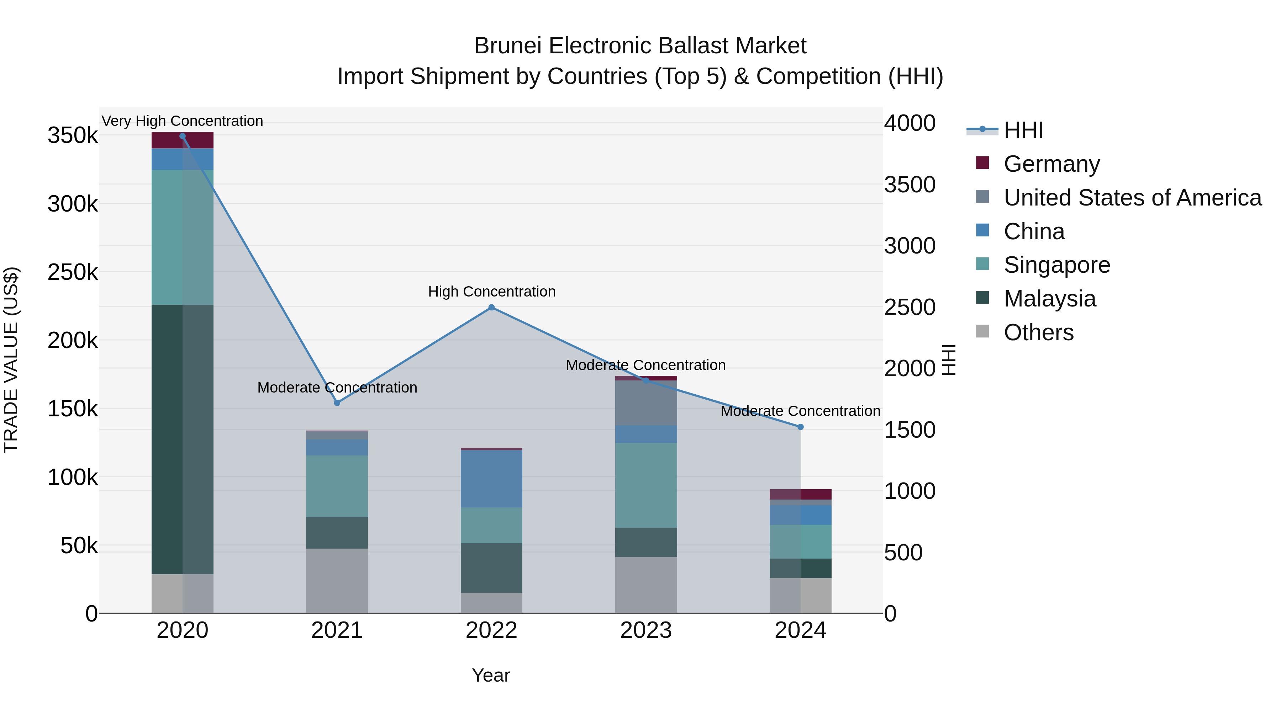
Task: Click 'Moderate Concentration' annotation near 2024
Action: point(801,411)
